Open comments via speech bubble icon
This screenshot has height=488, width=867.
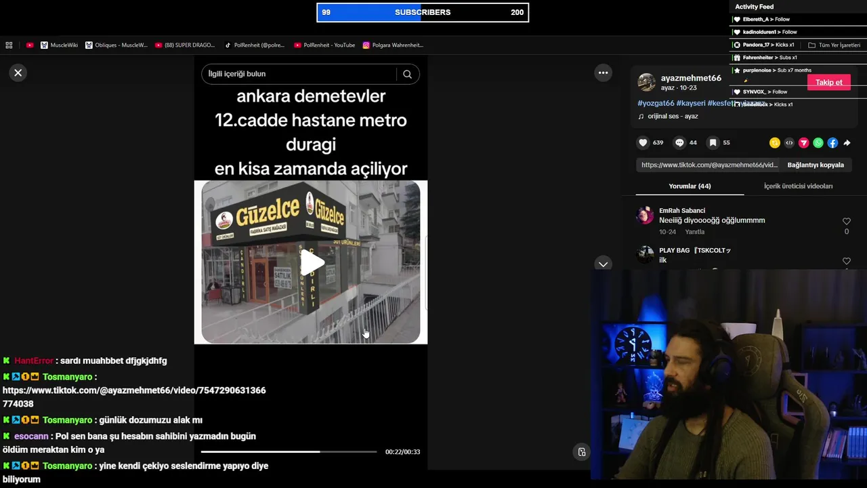(679, 142)
